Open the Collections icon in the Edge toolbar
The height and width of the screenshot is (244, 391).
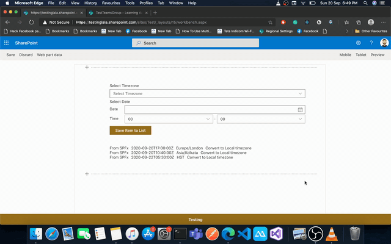pyautogui.click(x=359, y=22)
